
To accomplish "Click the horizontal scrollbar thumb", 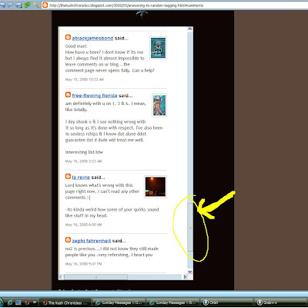I will pos(95,277).
